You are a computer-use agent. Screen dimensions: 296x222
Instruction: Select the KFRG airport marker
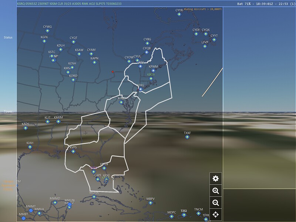coord(141,89)
